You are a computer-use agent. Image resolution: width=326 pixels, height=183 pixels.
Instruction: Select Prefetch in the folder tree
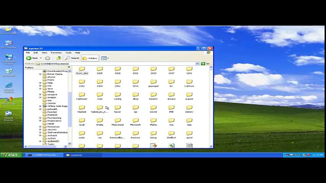[52, 115]
